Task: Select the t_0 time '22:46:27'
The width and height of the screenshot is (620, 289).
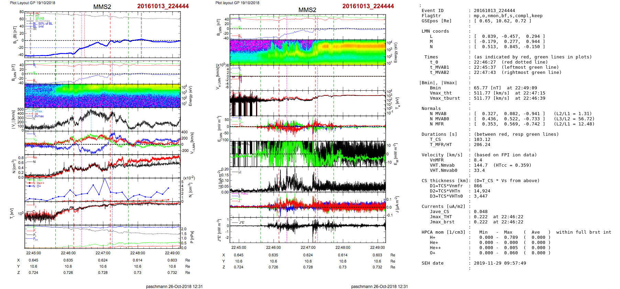Action: coord(485,62)
